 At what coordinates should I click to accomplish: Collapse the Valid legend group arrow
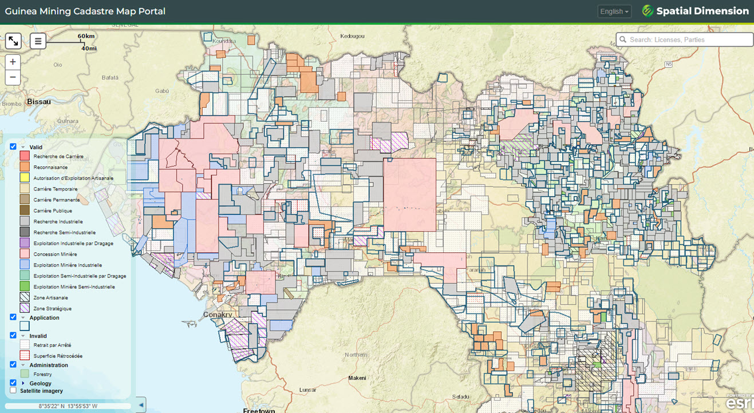click(x=23, y=147)
